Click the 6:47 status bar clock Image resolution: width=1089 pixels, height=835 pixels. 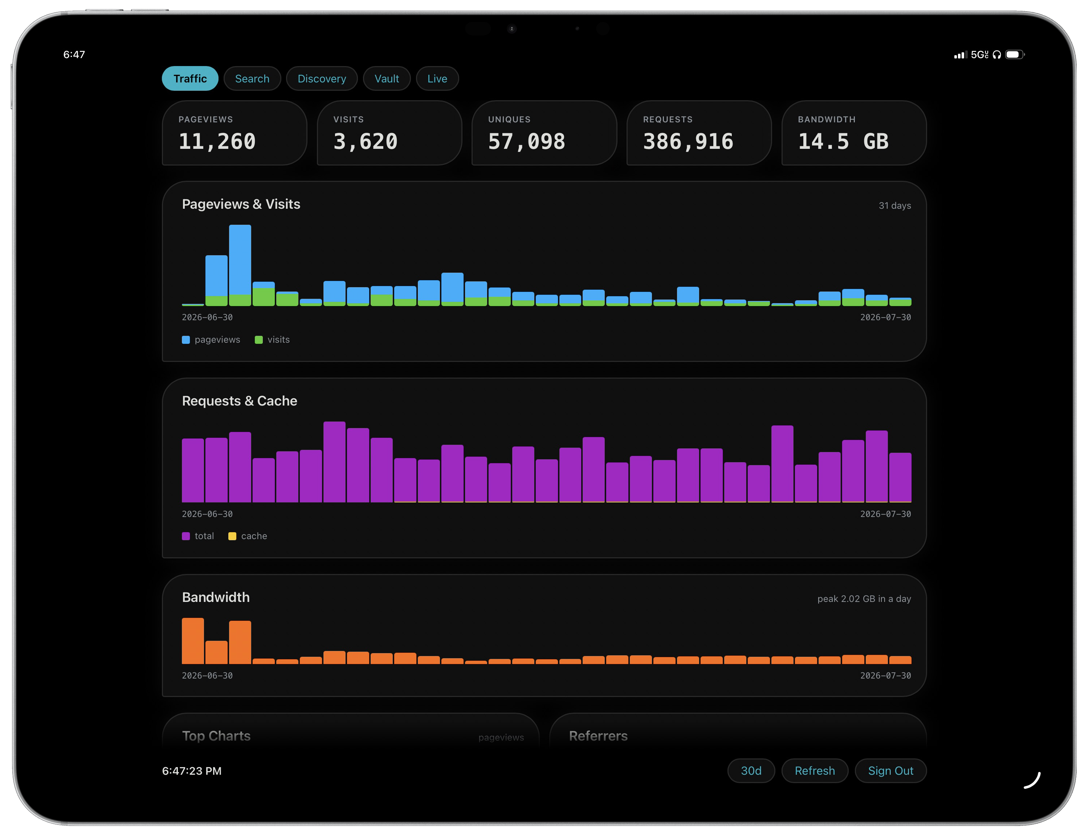[x=74, y=55]
